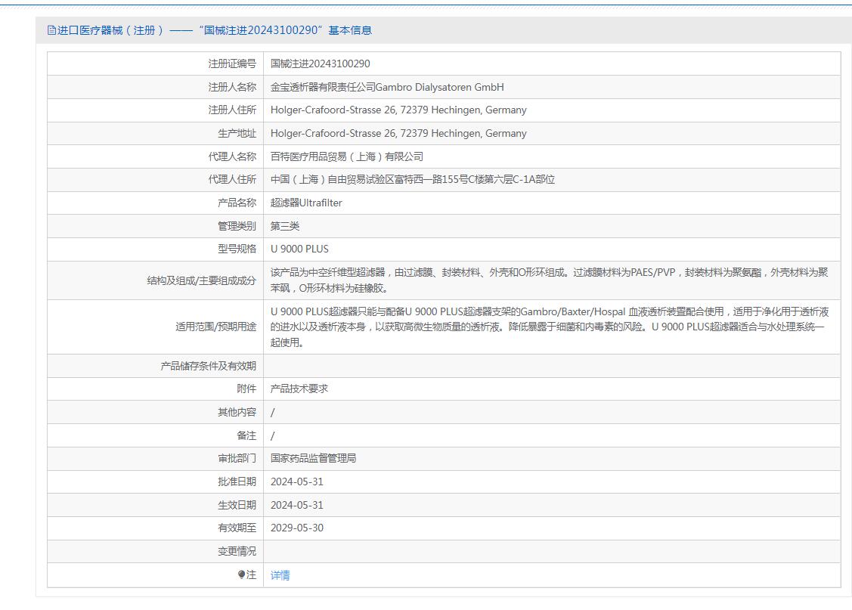The image size is (852, 610).
Task: Select agent name 百特医疗用品贸易（上海）有限公司
Action: click(x=346, y=156)
